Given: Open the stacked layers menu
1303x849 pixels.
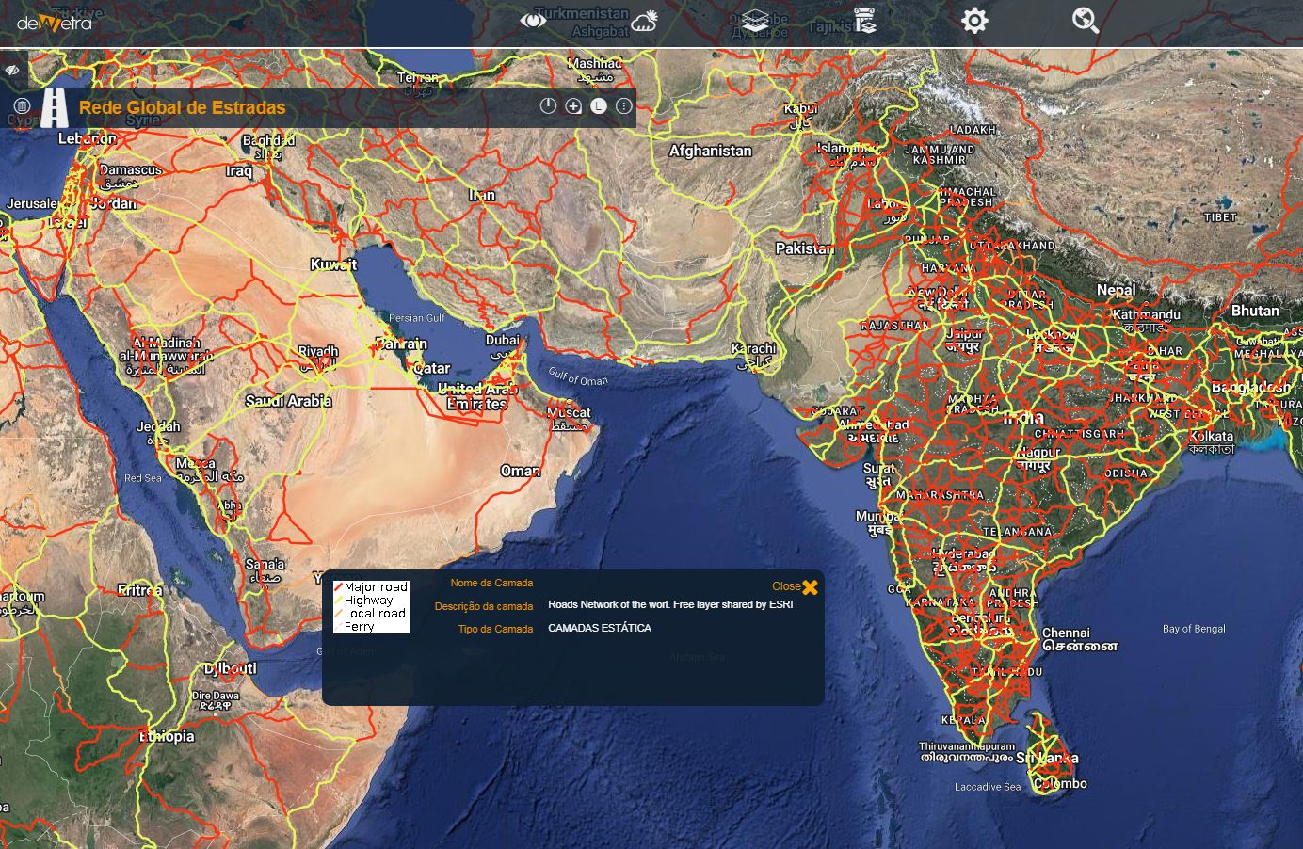Looking at the screenshot, I should (x=755, y=21).
